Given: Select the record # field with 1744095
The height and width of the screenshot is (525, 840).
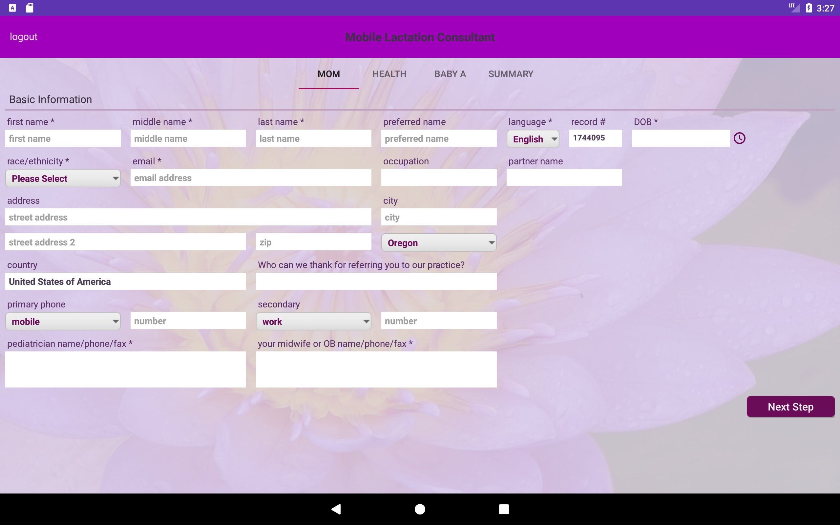Looking at the screenshot, I should [595, 138].
